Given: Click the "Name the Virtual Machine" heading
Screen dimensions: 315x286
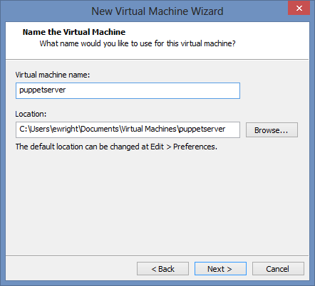Looking at the screenshot, I should pyautogui.click(x=74, y=32).
